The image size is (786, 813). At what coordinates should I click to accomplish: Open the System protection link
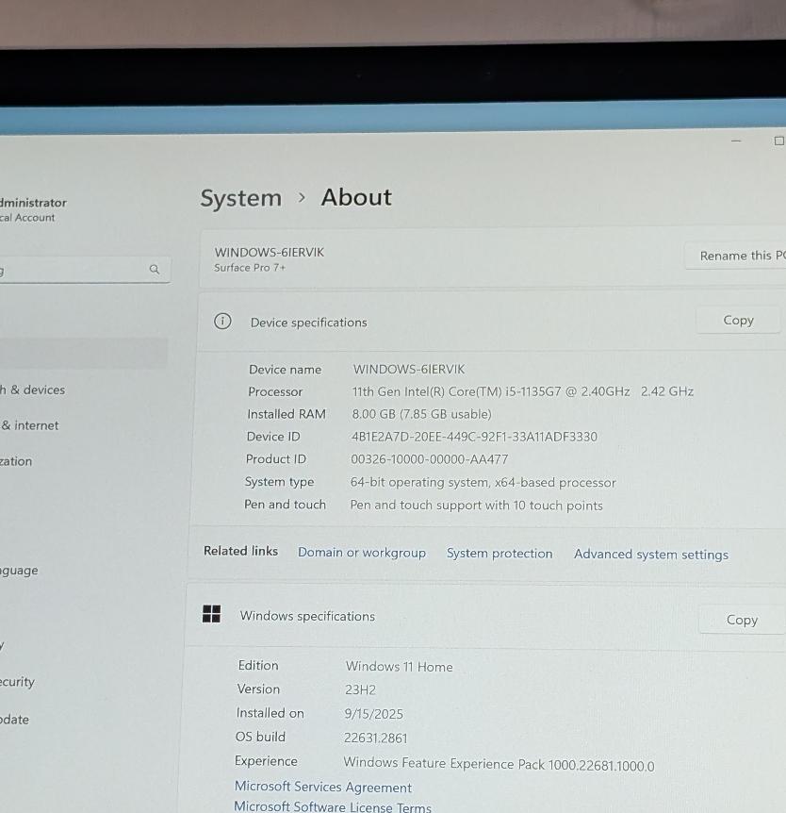tap(499, 554)
